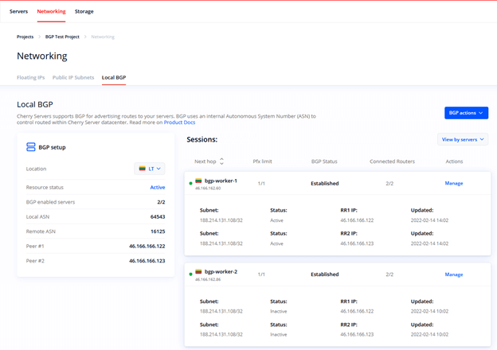Open BGP Test Project breadcrumb link
The width and height of the screenshot is (497, 350).
(x=62, y=37)
